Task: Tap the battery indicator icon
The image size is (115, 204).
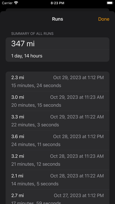Action: [x=110, y=3]
